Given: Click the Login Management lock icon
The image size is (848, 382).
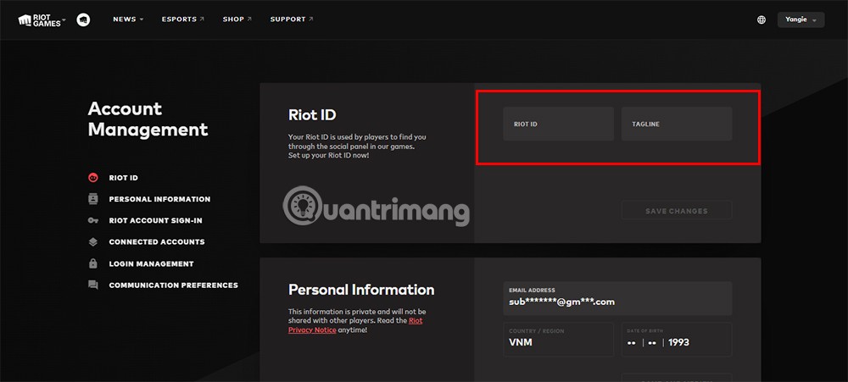Looking at the screenshot, I should tap(93, 263).
